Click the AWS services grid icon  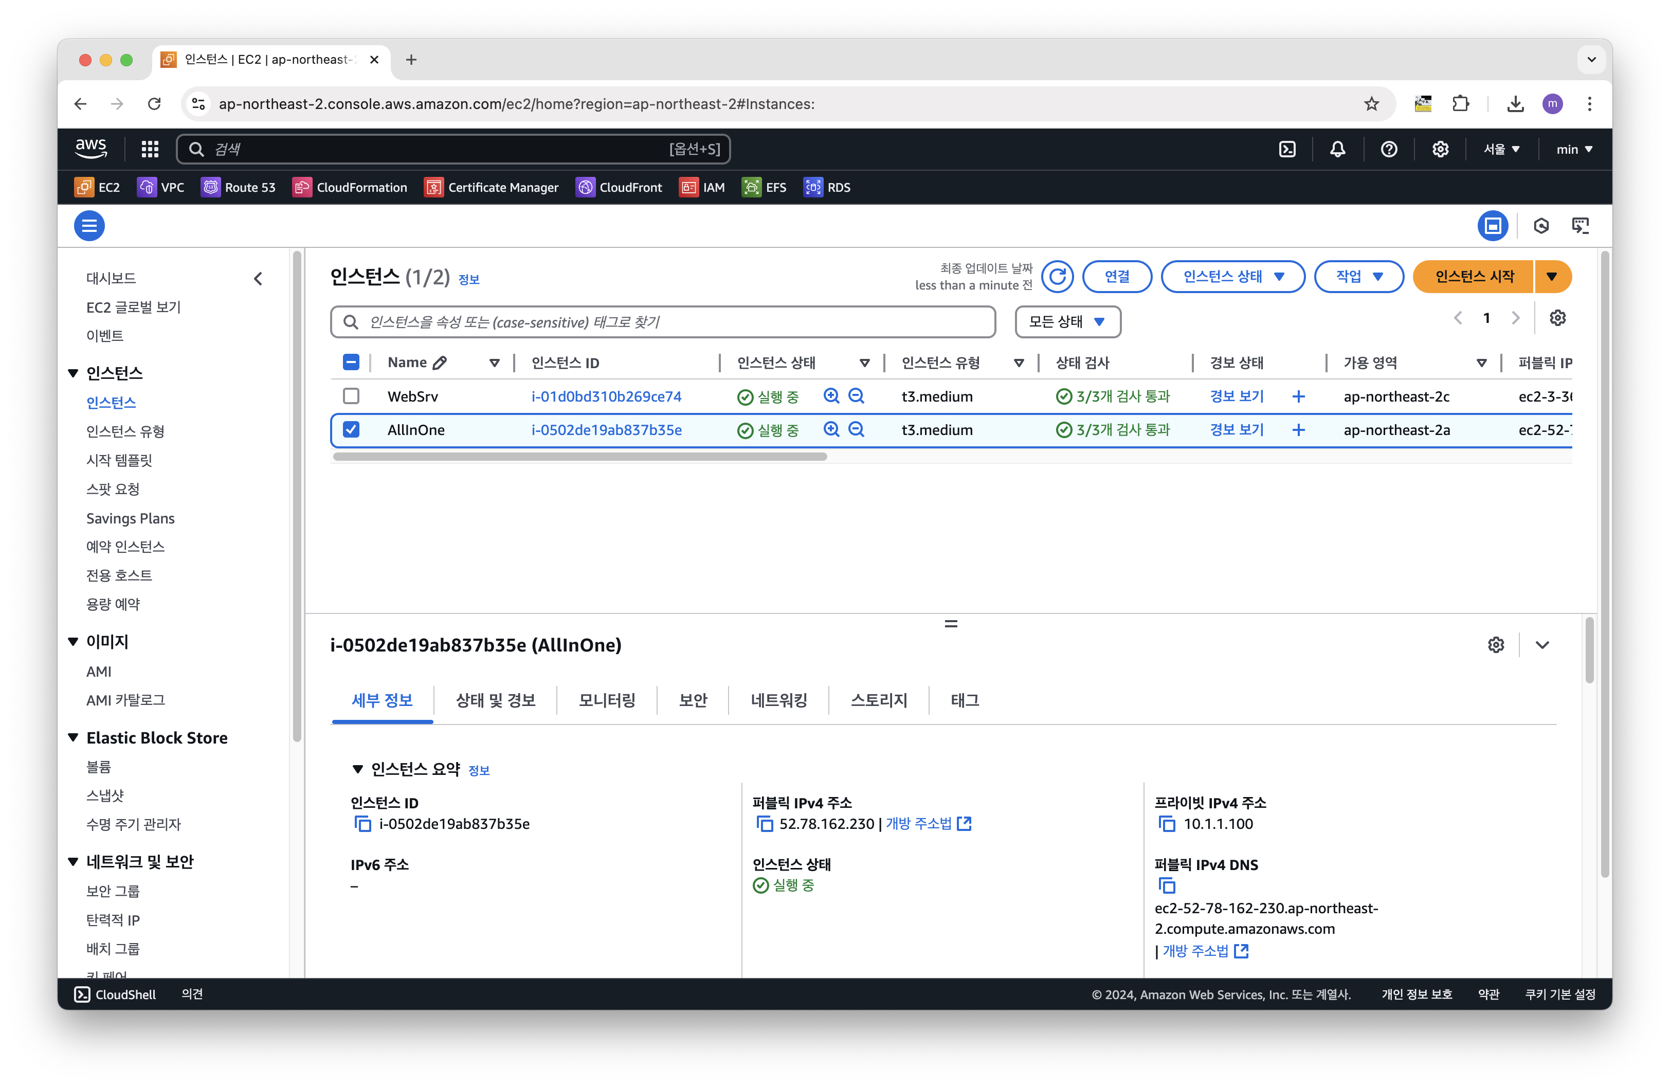[150, 150]
